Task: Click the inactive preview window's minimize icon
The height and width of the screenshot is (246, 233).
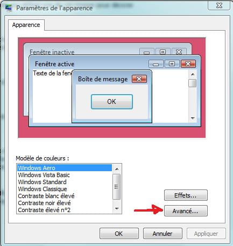Action: [147, 52]
